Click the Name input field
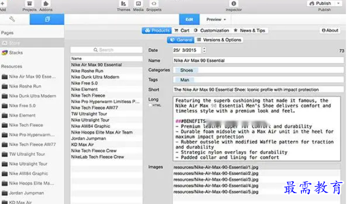347x204 pixels. tap(258, 60)
